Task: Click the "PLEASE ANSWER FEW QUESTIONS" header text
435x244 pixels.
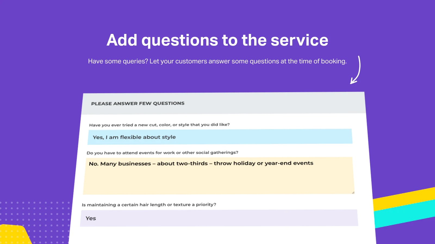Action: 138,103
